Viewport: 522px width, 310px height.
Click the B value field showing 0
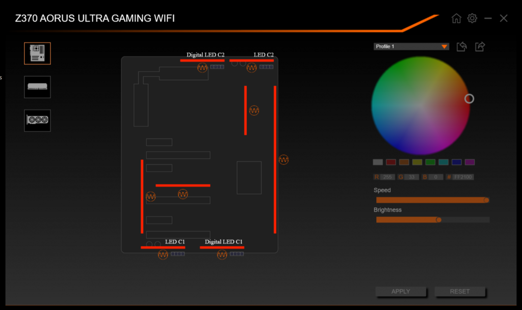point(436,177)
